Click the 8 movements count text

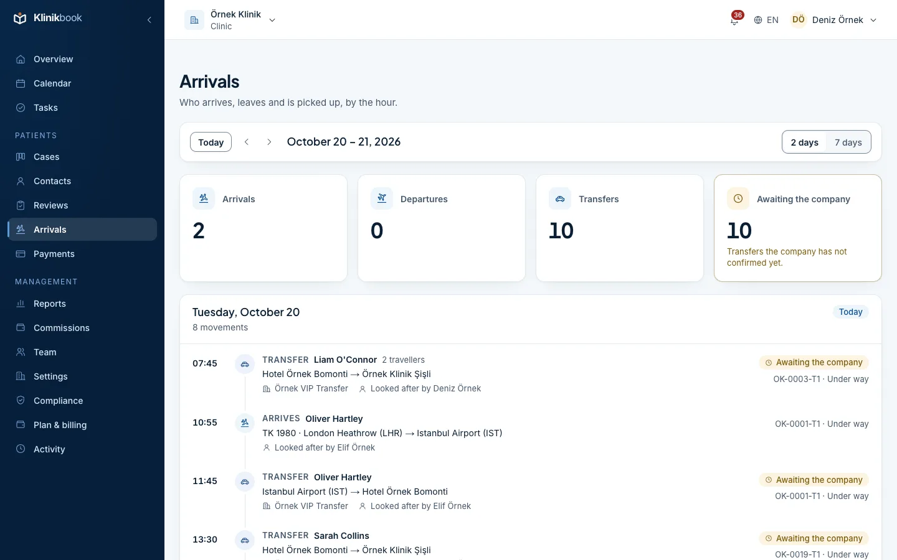pyautogui.click(x=220, y=327)
